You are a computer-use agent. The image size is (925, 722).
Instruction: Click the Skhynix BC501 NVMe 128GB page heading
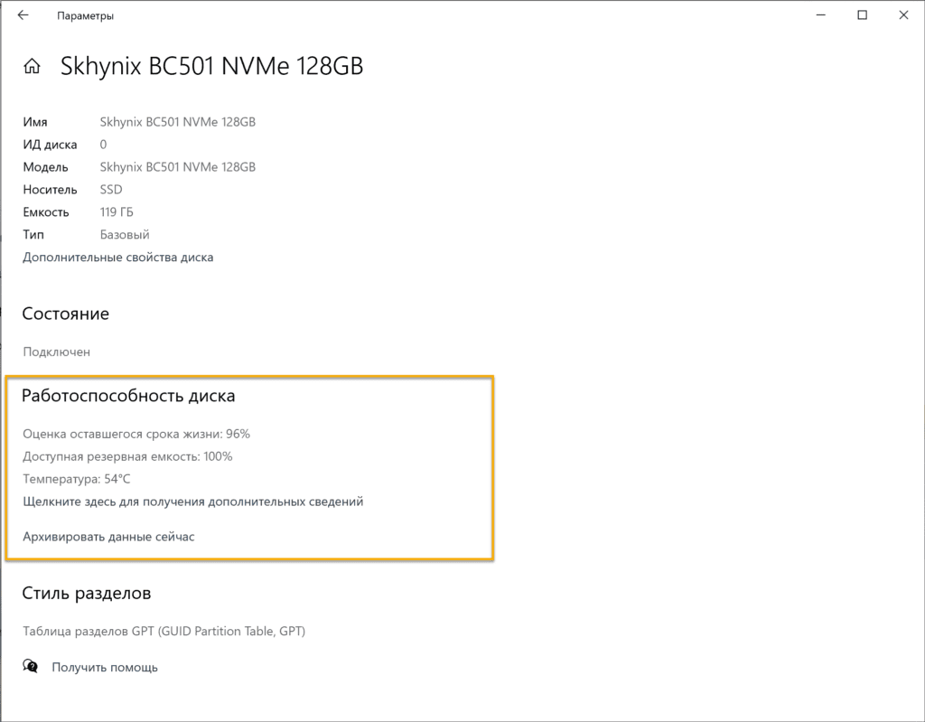211,66
